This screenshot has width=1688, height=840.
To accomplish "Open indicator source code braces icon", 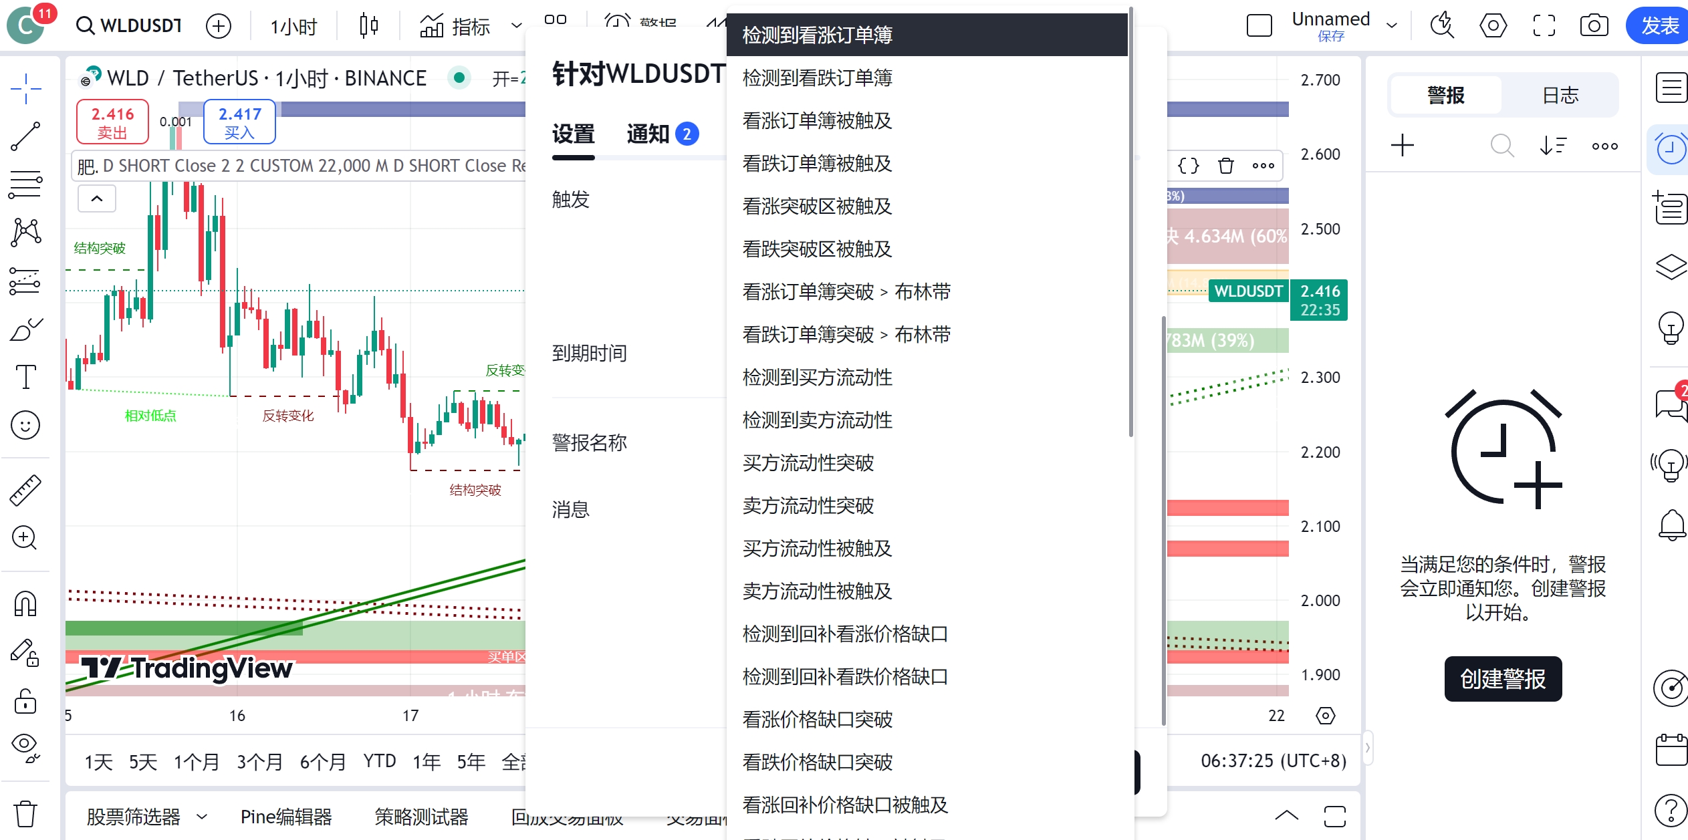I will tap(1188, 166).
